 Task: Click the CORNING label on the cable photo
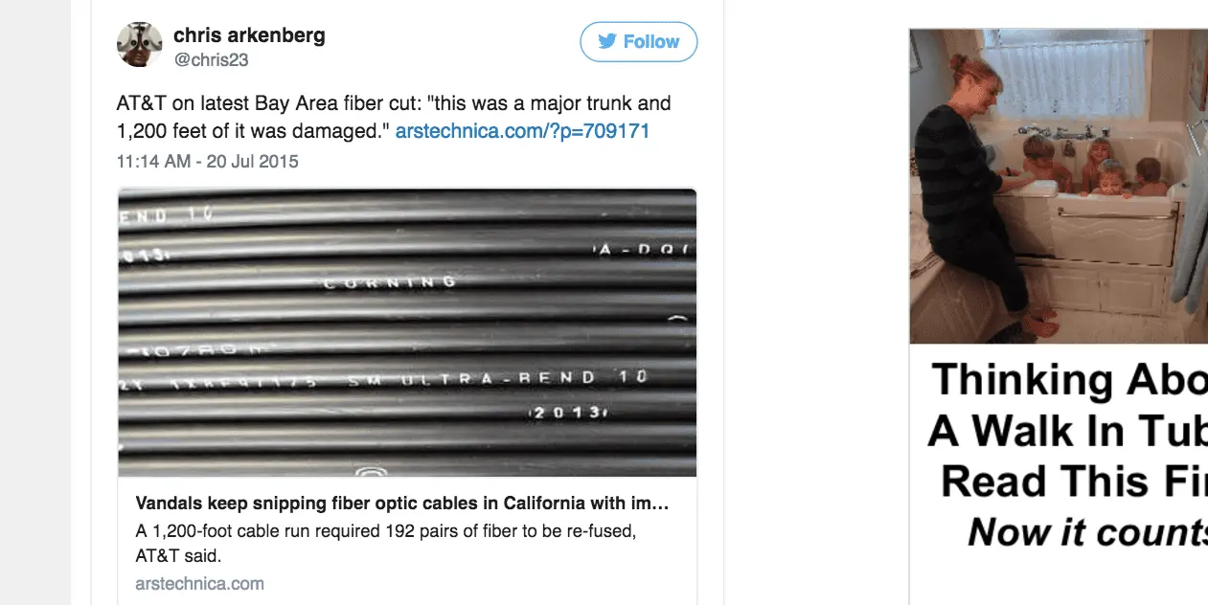(390, 282)
